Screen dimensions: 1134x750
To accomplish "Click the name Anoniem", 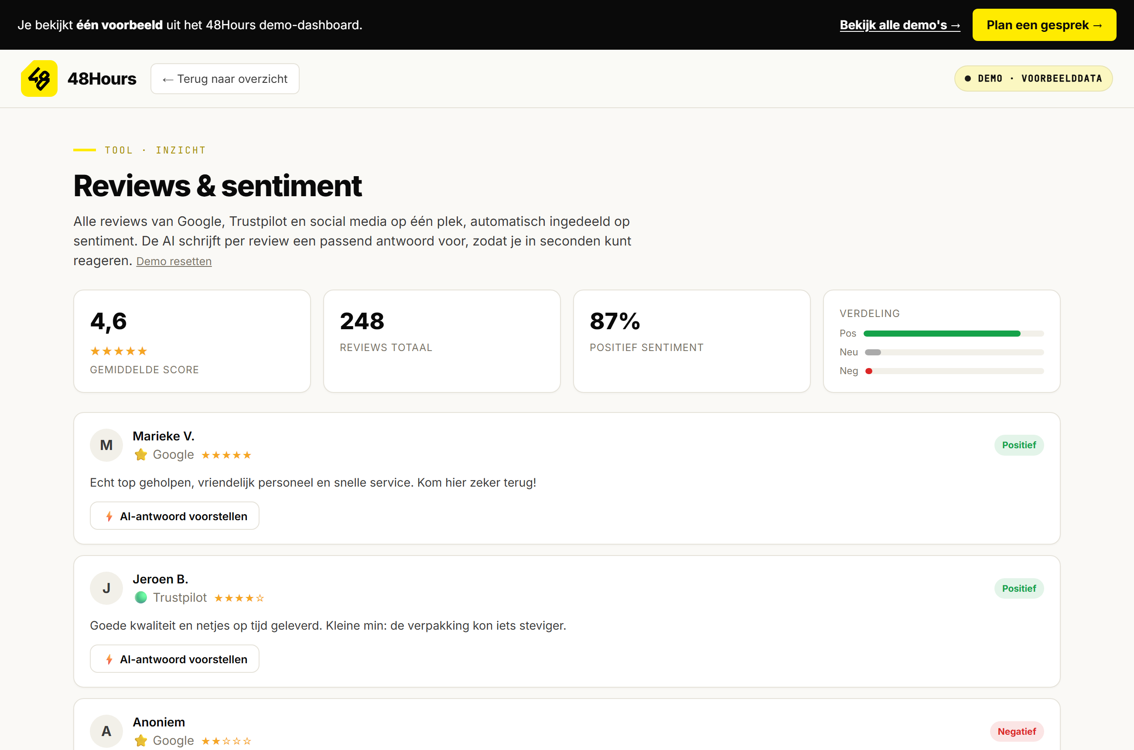I will click(159, 722).
